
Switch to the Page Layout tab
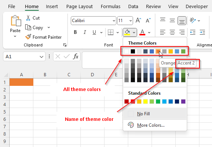[x=79, y=7]
